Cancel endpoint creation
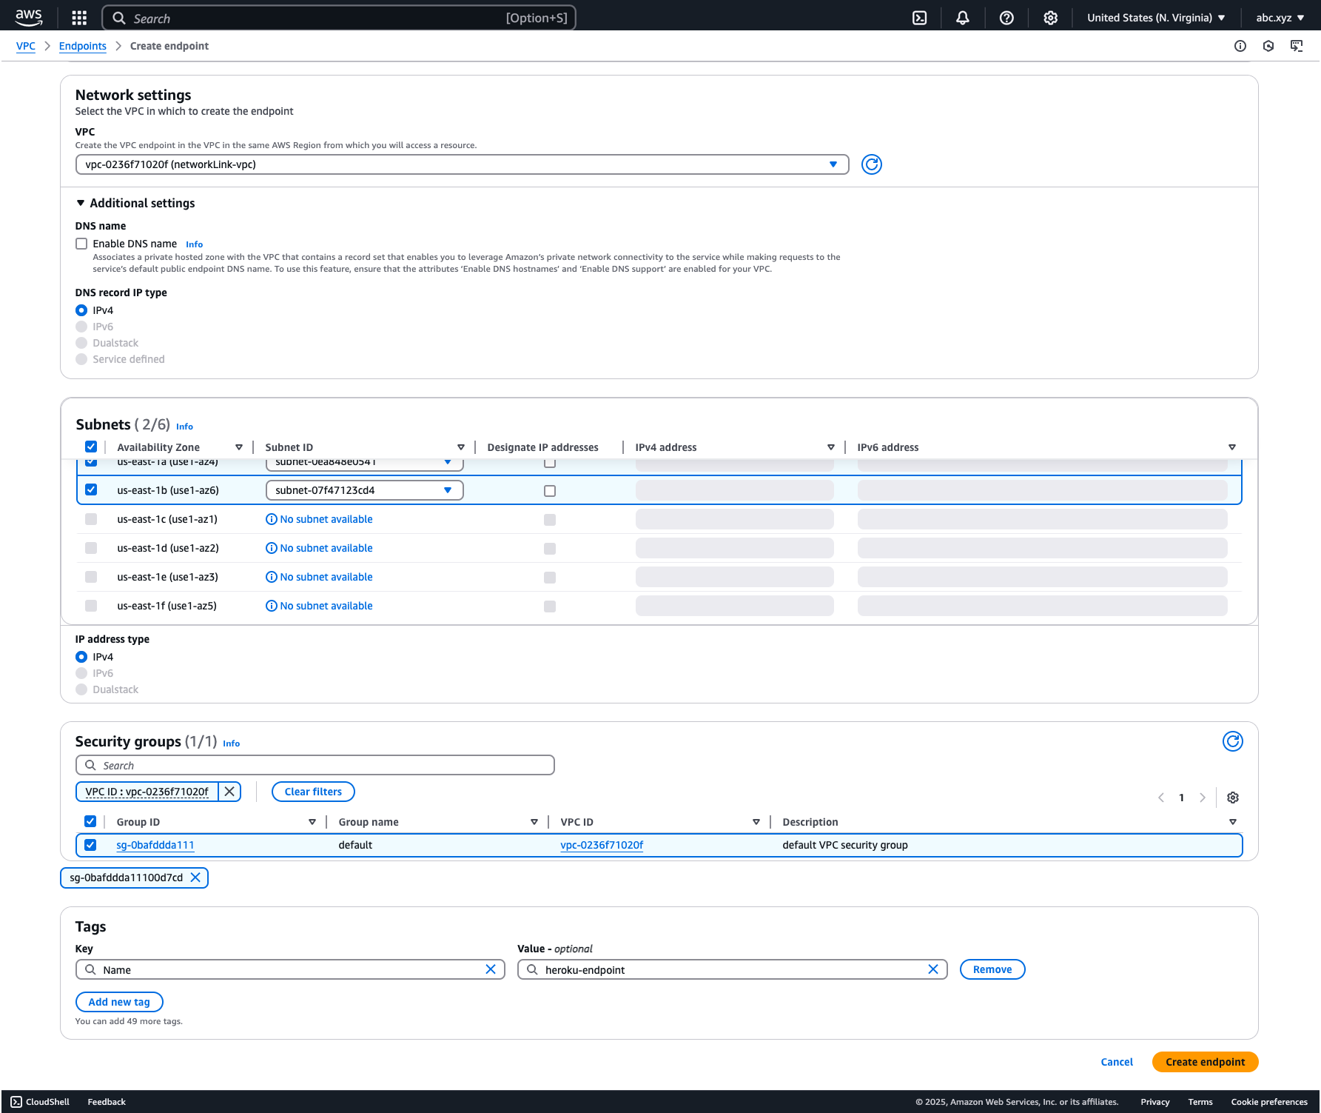This screenshot has width=1321, height=1113. pos(1117,1062)
